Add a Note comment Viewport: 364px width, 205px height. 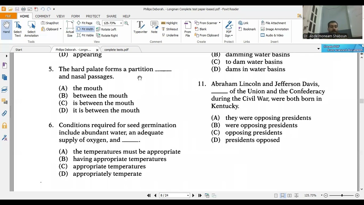tap(154, 28)
